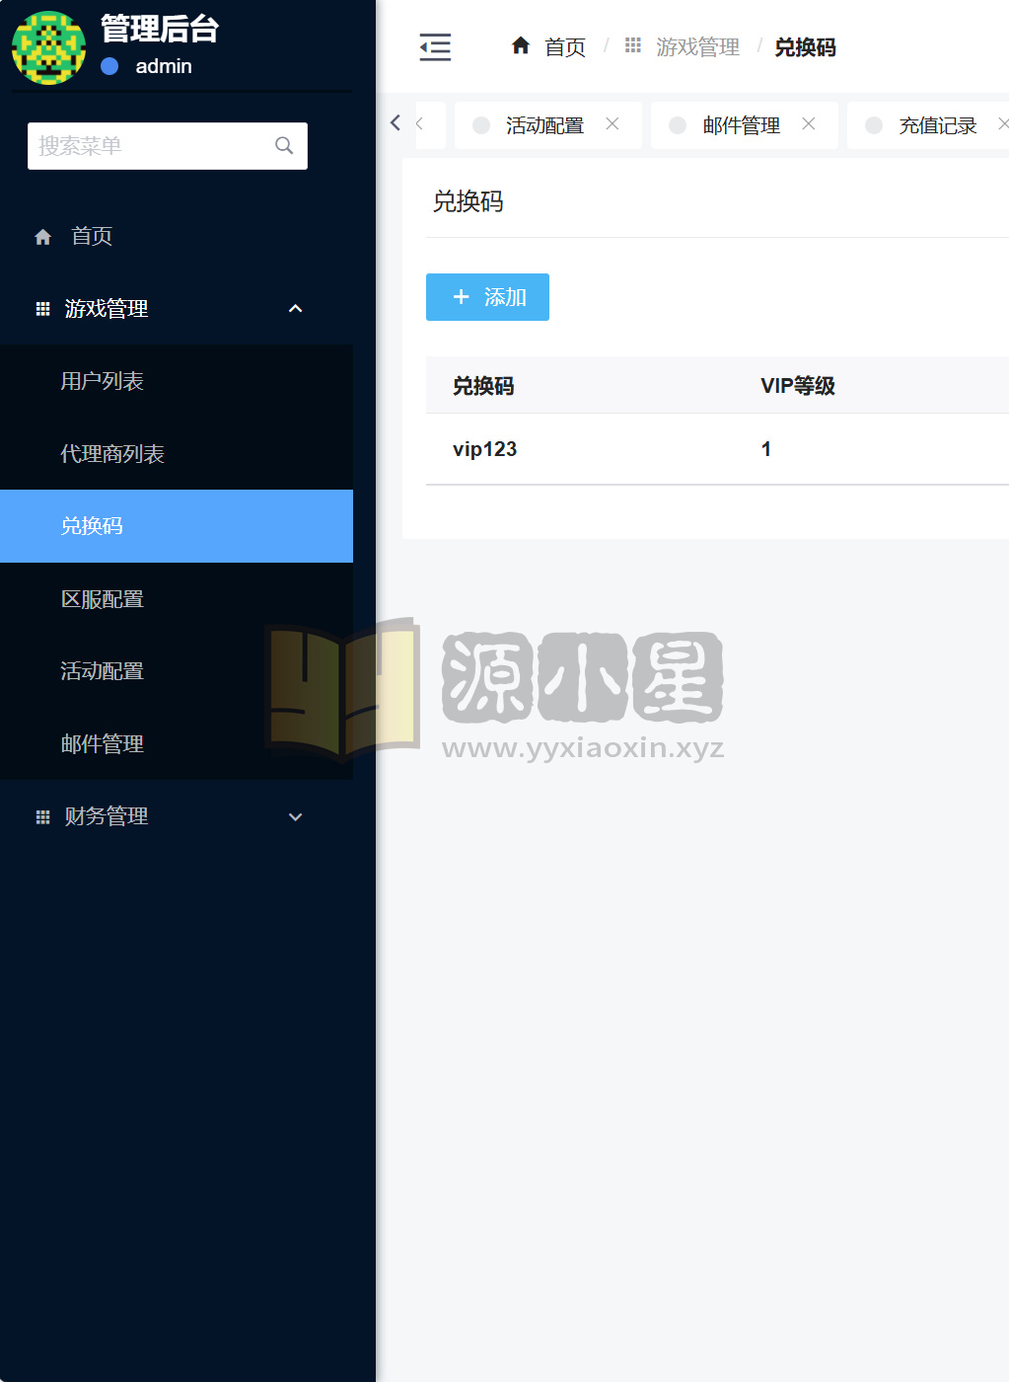Click the grid icon before 游戏管理 in breadcrumb
The image size is (1009, 1382).
click(x=632, y=45)
